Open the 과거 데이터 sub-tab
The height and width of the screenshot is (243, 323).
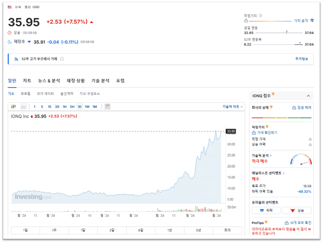(45, 94)
